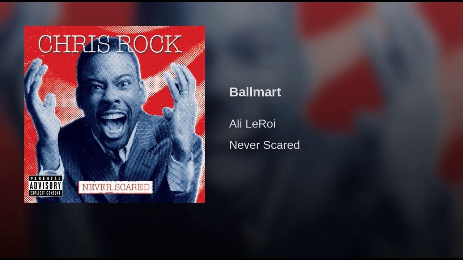Image resolution: width=463 pixels, height=260 pixels.
Task: Open the Never Scared album name text
Action: click(264, 145)
